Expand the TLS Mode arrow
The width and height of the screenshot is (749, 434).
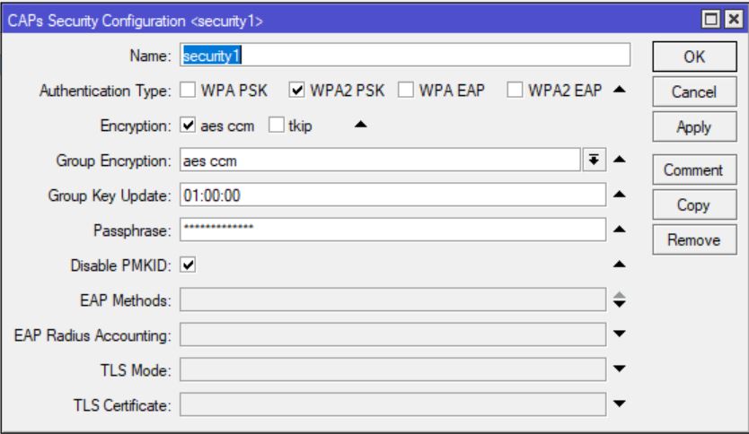[x=619, y=369]
